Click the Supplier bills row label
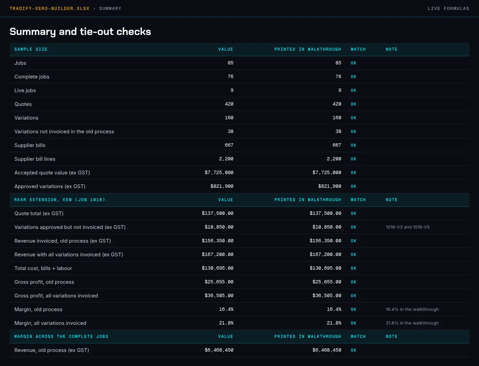The height and width of the screenshot is (366, 479). [x=30, y=145]
